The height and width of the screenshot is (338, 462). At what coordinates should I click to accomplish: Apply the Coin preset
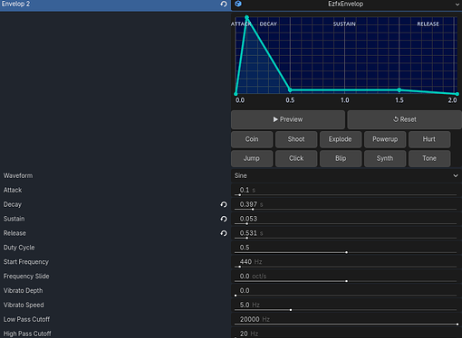(252, 139)
